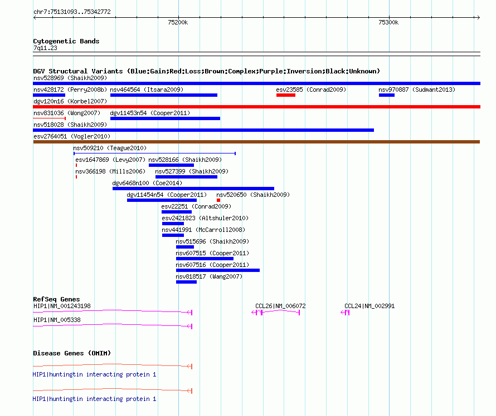
Task: Click the 7q11.23 cytogenetic band label
Action: click(x=45, y=48)
